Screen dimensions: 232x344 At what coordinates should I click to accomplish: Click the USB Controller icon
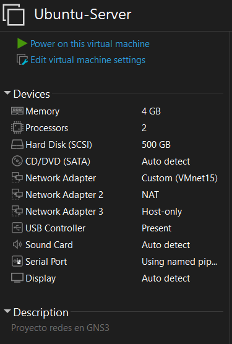coord(17,228)
